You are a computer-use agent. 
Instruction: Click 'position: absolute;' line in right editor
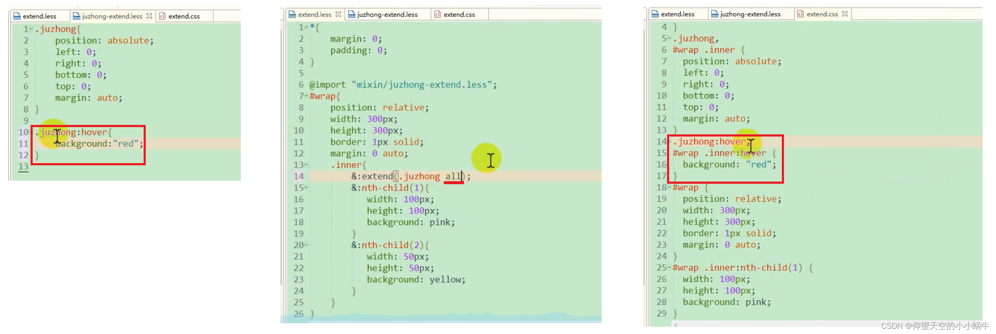[x=732, y=61]
